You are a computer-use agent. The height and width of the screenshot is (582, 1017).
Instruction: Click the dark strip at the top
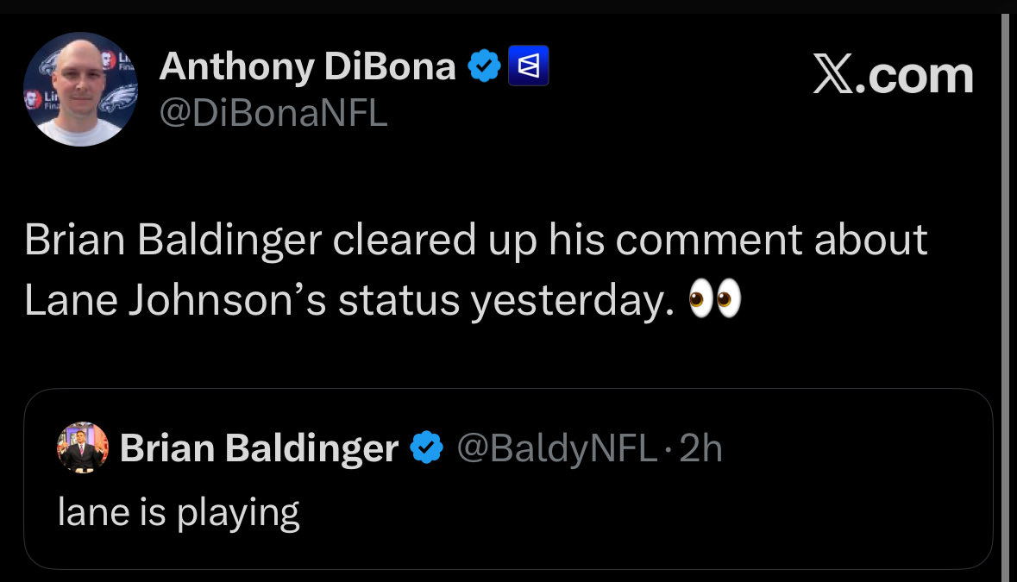coord(508,6)
